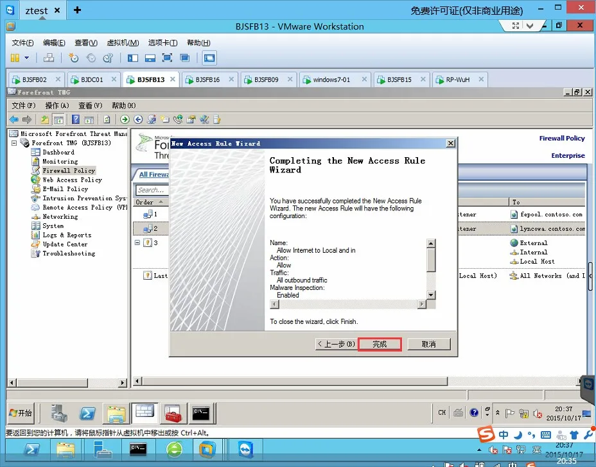Click the Order column sort arrow
This screenshot has width=596, height=467.
point(161,201)
